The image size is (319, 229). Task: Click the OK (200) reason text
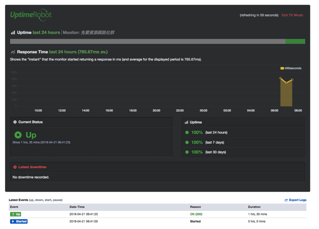[196, 214]
